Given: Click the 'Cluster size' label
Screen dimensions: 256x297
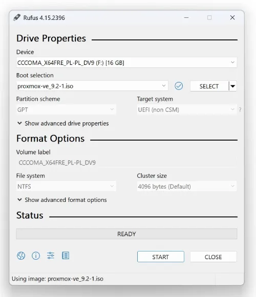Looking at the screenshot, I should 152,175.
